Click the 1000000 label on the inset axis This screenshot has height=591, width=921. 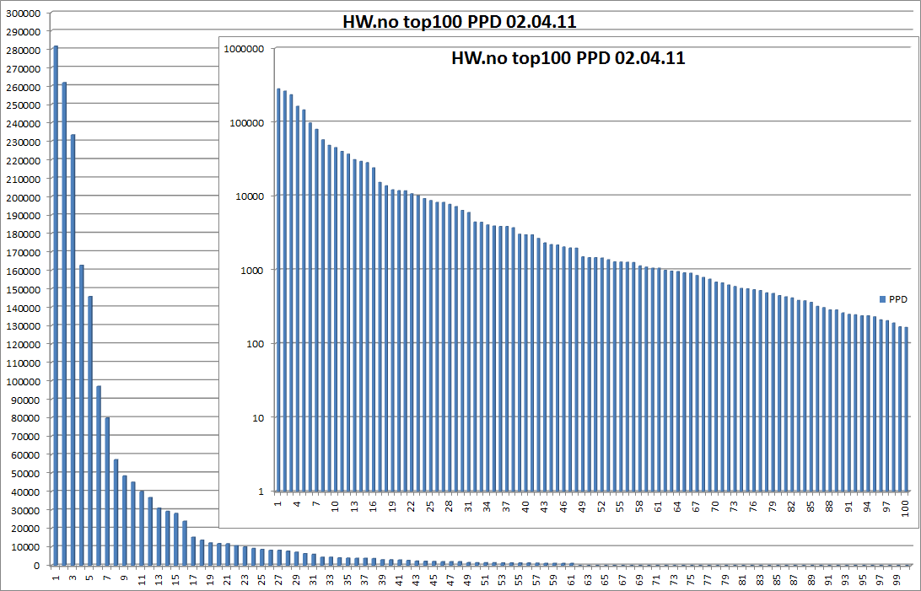(x=244, y=49)
